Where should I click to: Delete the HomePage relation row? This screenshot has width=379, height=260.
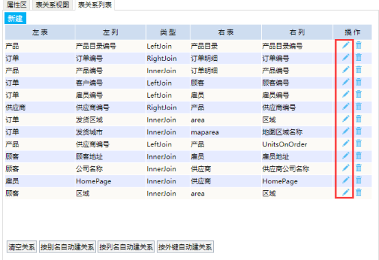[x=358, y=180]
